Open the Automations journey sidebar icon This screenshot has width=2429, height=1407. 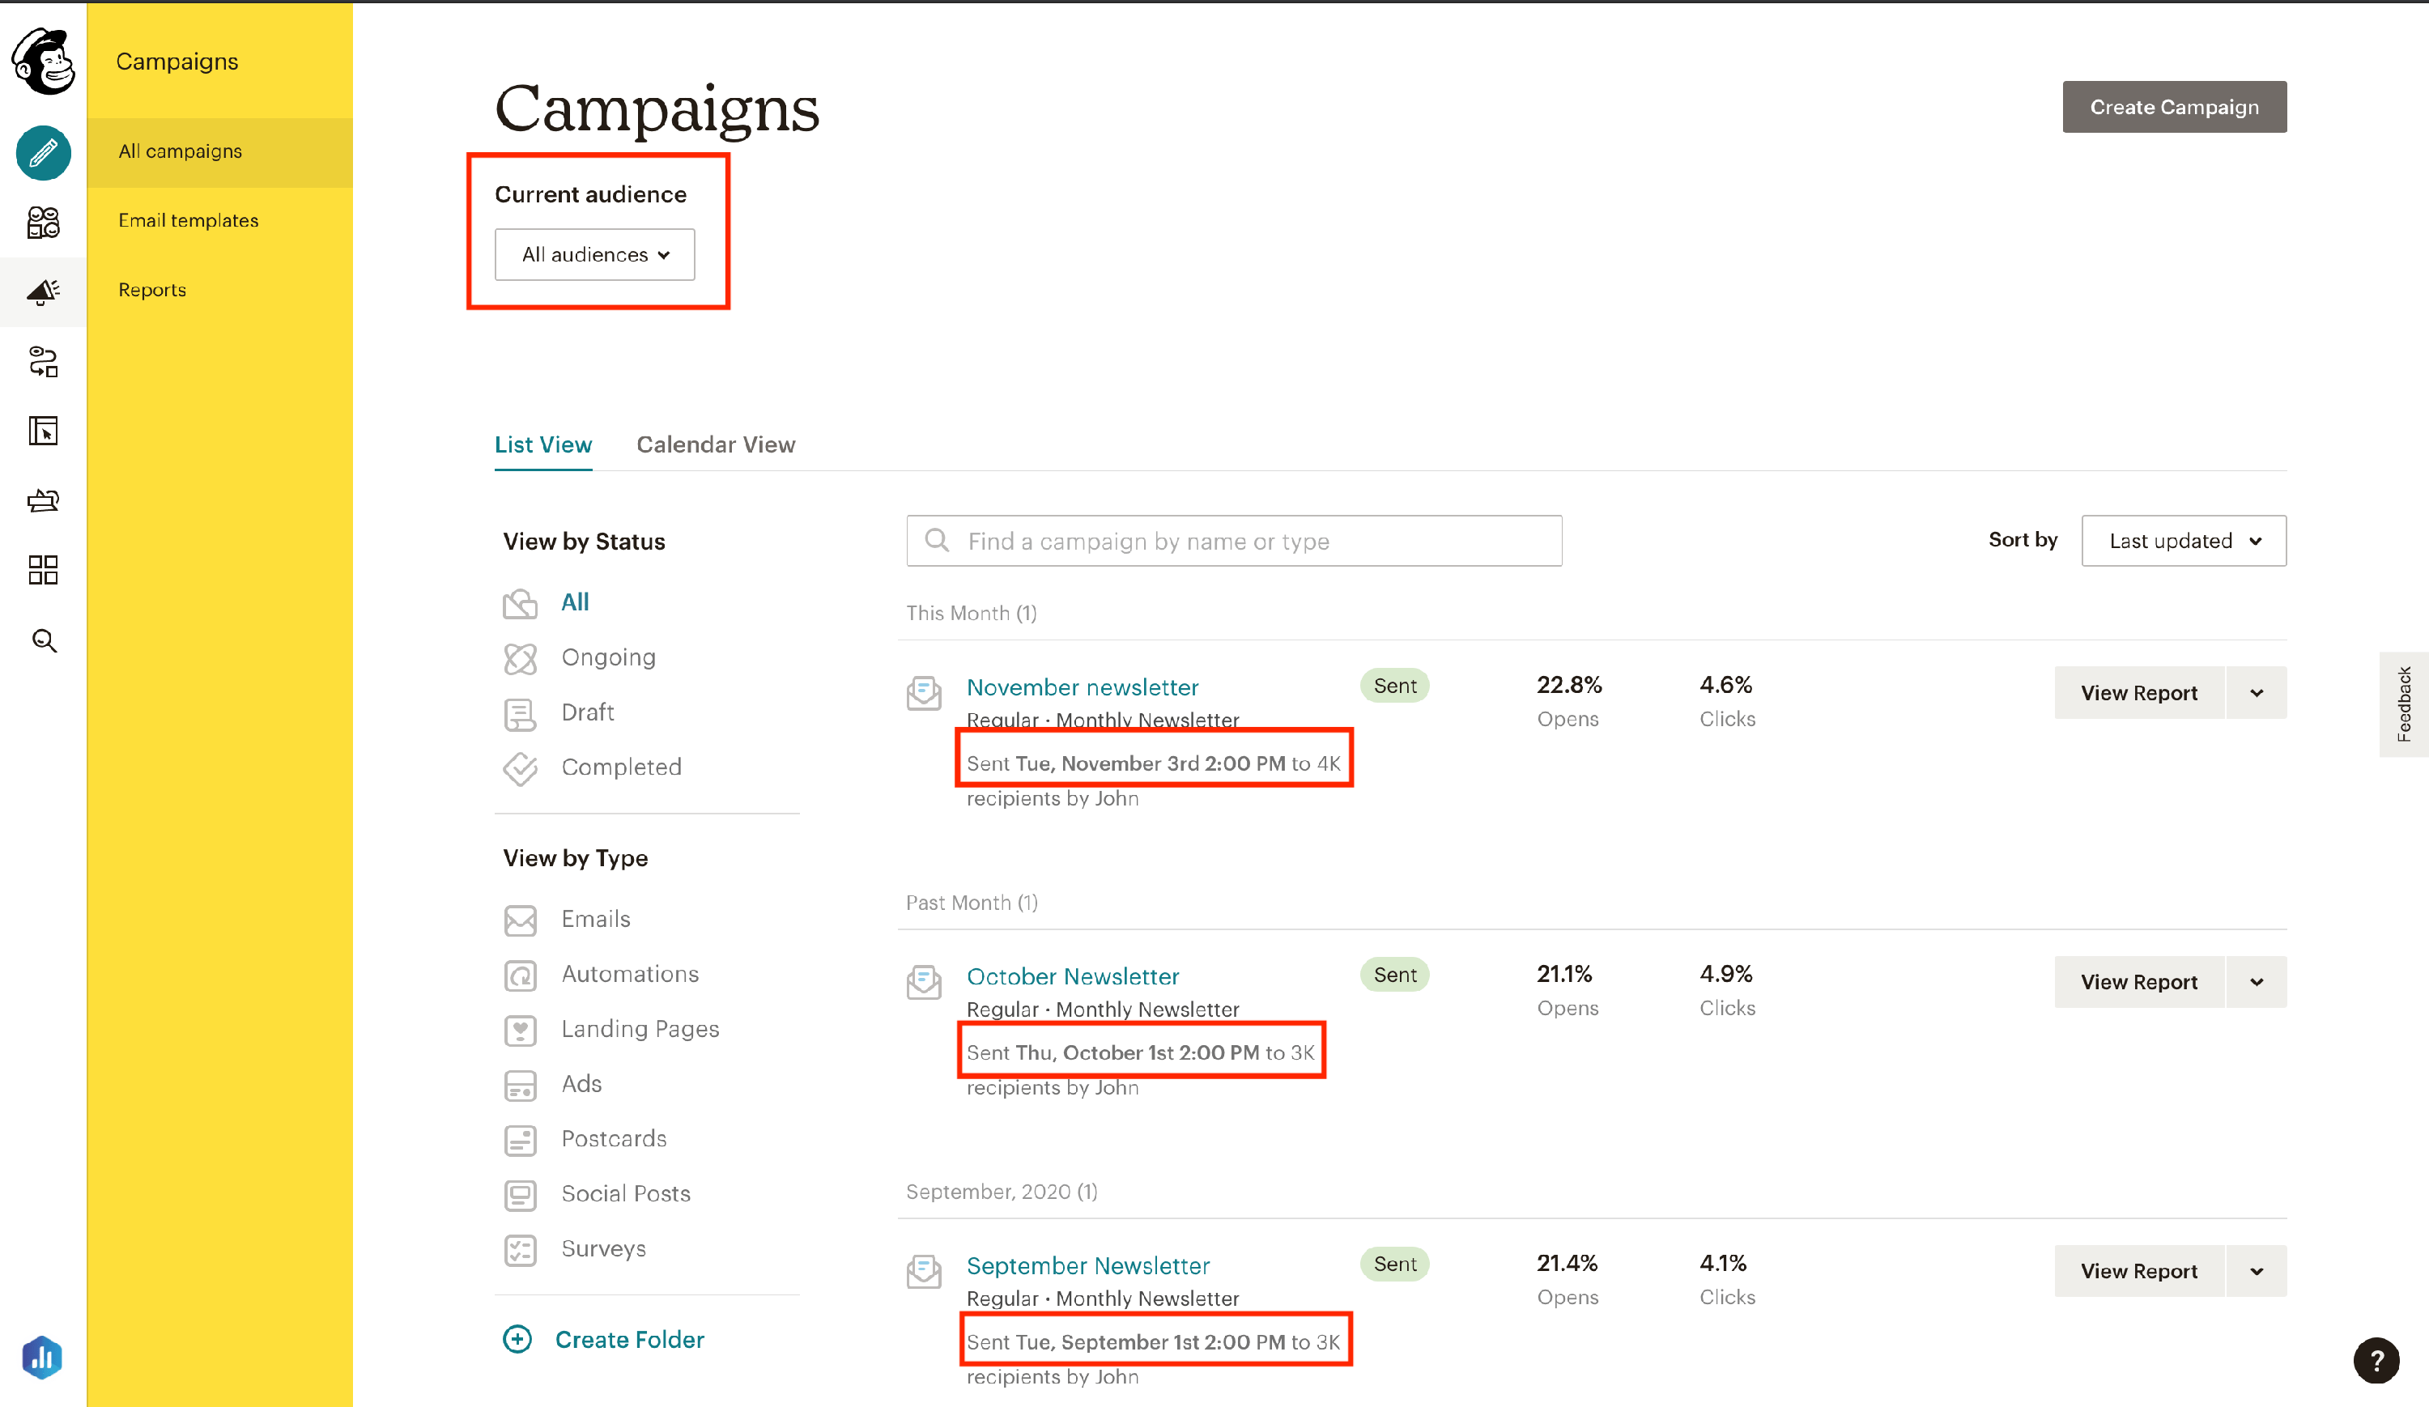(x=42, y=363)
